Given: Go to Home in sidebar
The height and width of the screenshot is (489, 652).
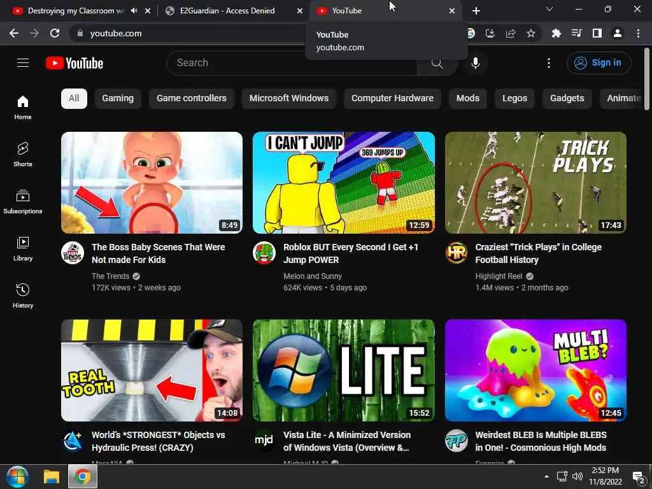Looking at the screenshot, I should (x=23, y=107).
